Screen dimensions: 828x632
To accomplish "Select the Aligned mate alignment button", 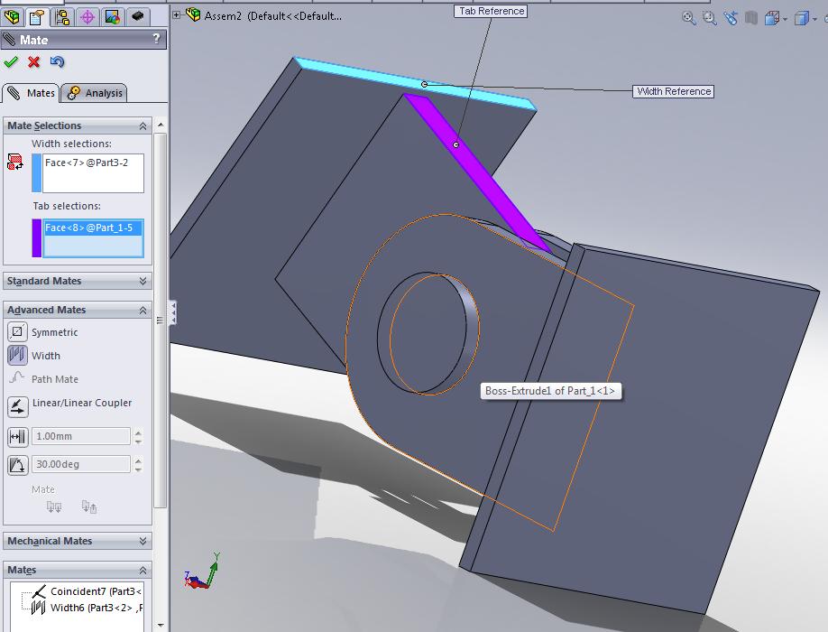I will (54, 507).
